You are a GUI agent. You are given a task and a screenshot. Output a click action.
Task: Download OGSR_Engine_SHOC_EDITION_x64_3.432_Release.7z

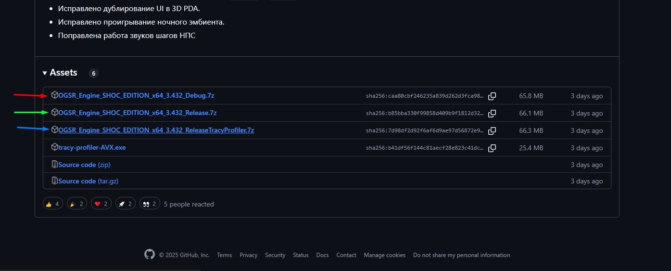[x=137, y=113]
